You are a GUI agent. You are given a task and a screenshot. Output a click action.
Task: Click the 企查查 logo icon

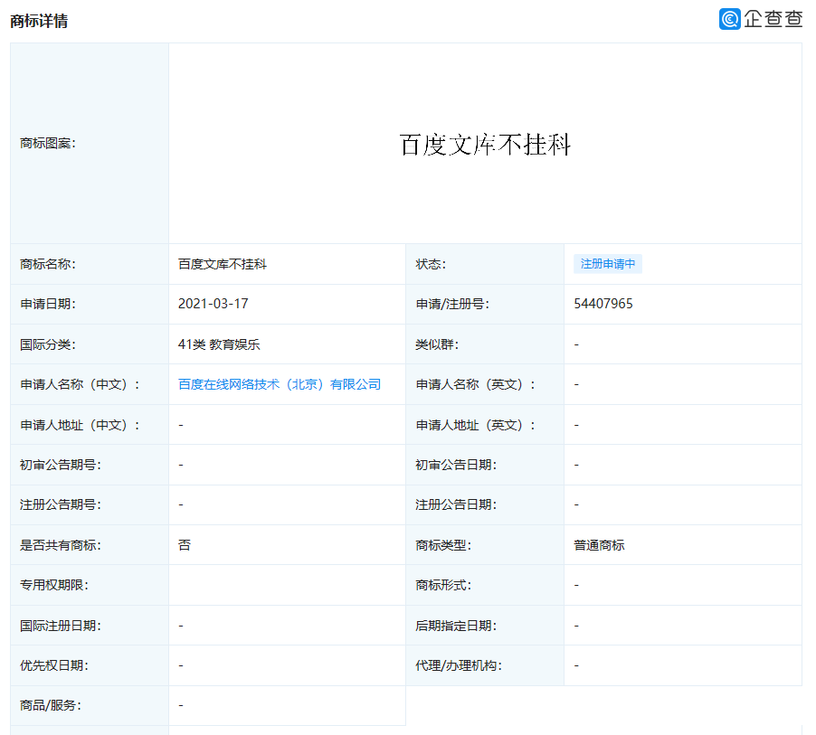(730, 19)
